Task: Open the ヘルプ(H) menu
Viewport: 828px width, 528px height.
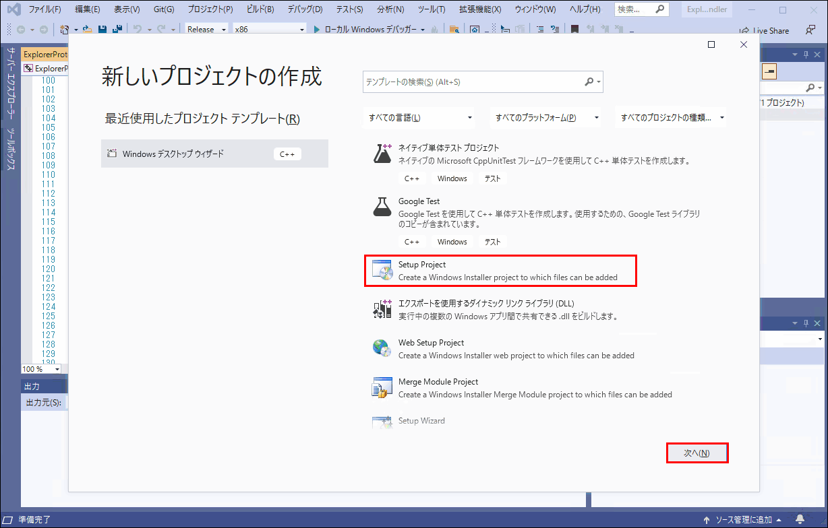Action: point(585,9)
